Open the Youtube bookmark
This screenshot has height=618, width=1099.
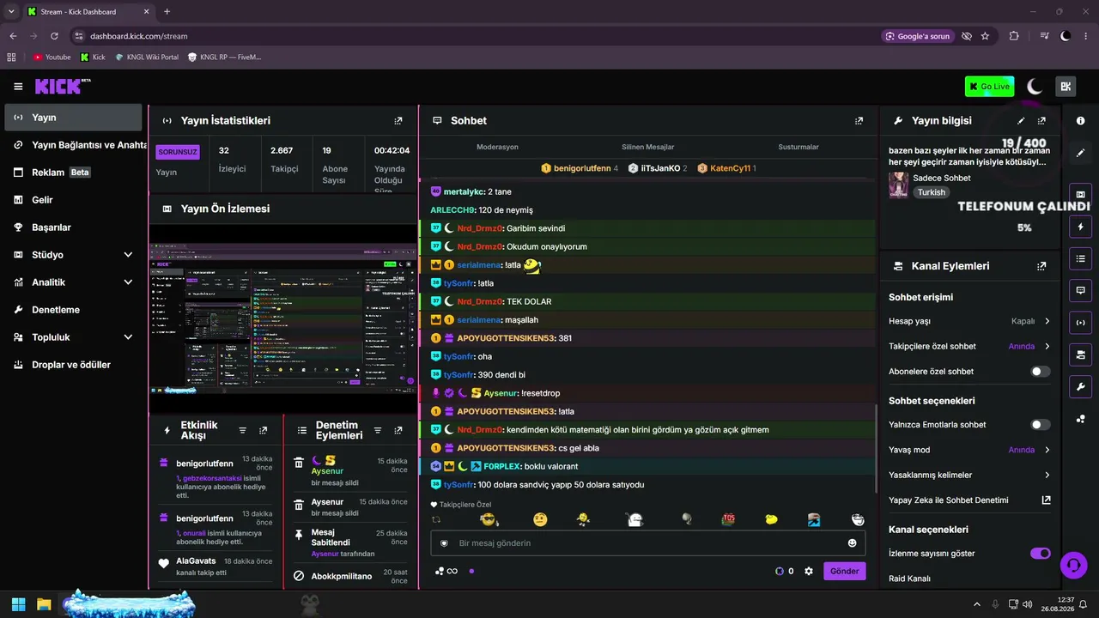[52, 57]
